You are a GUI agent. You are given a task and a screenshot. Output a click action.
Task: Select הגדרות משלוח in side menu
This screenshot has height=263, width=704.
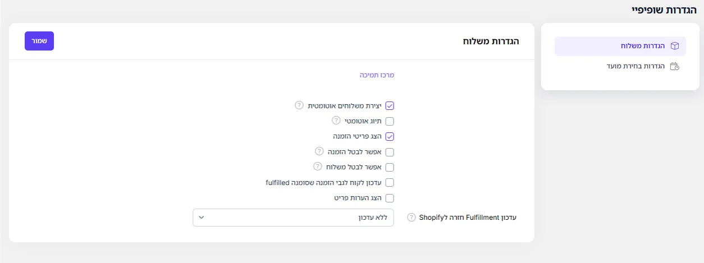(620, 46)
